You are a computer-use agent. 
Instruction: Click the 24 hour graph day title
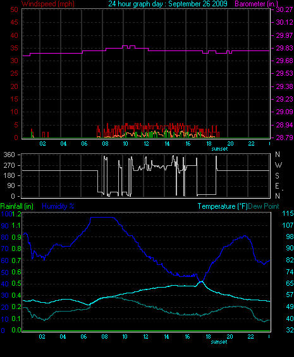click(168, 4)
